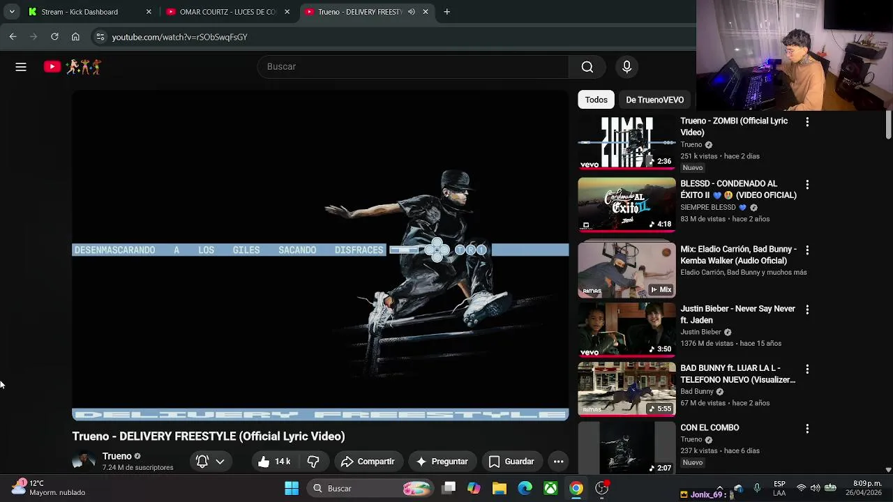
Task: Click the YouTube logo home icon
Action: click(x=52, y=67)
